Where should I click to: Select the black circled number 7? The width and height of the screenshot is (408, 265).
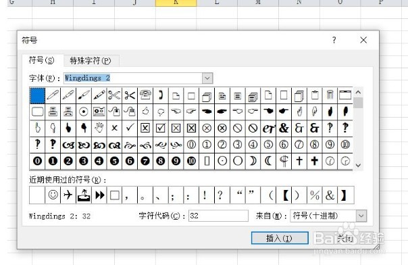(x=145, y=161)
